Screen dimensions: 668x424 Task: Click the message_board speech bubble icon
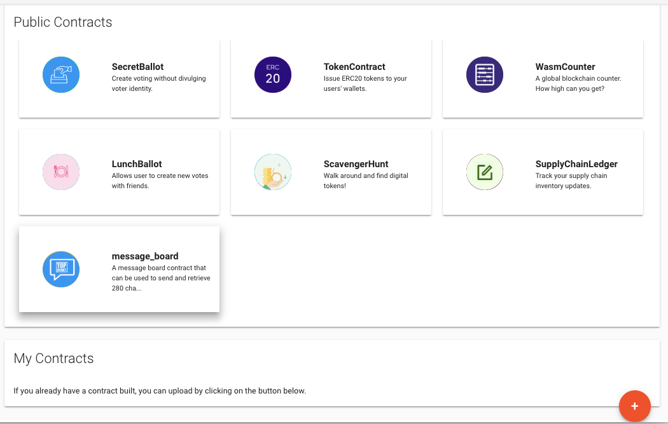click(x=61, y=269)
